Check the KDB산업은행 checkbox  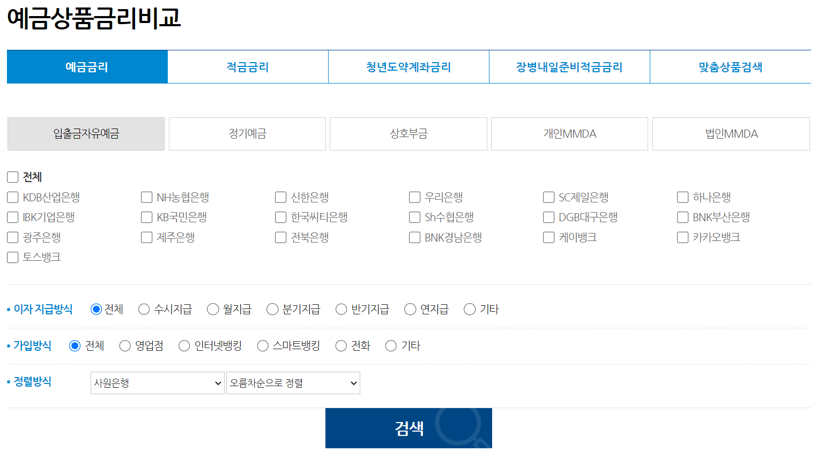[13, 198]
